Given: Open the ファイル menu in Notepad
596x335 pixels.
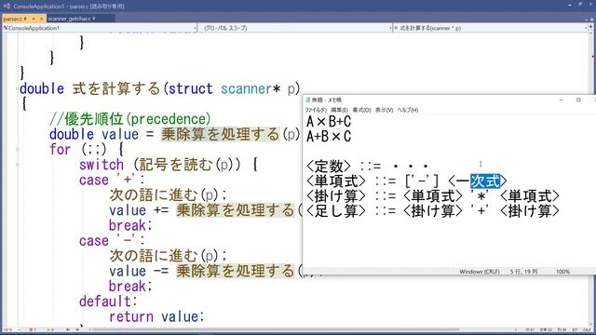Looking at the screenshot, I should [x=316, y=110].
